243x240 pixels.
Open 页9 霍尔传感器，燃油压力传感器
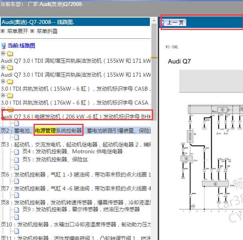coord(81,209)
